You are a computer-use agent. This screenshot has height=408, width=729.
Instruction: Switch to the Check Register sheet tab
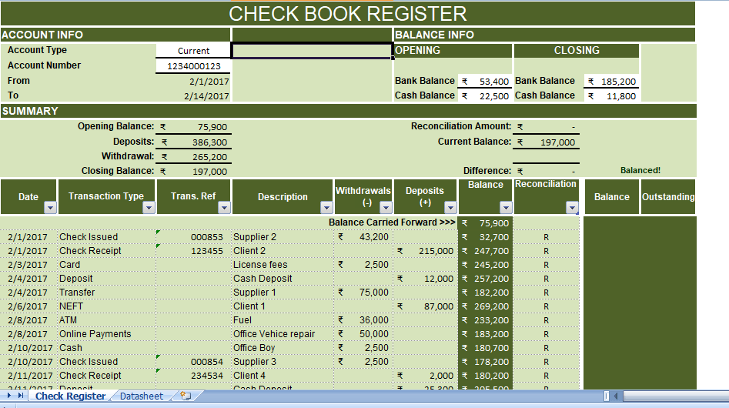(x=71, y=396)
